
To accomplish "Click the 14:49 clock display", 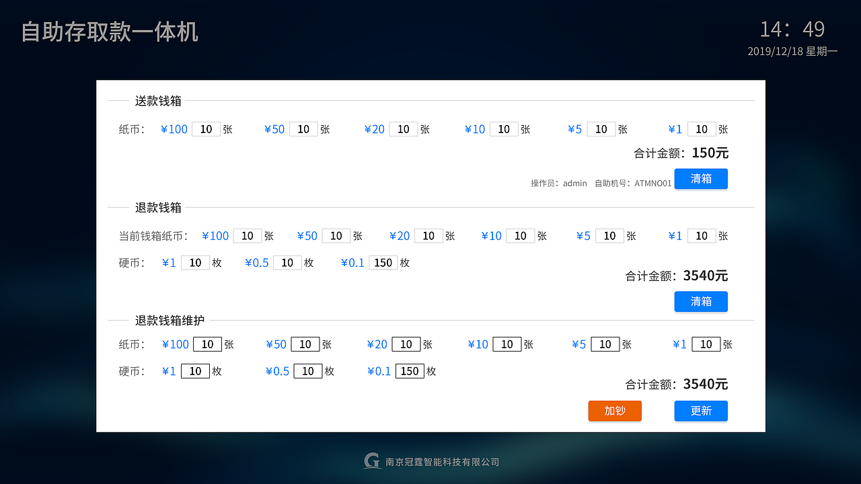I will tap(792, 29).
